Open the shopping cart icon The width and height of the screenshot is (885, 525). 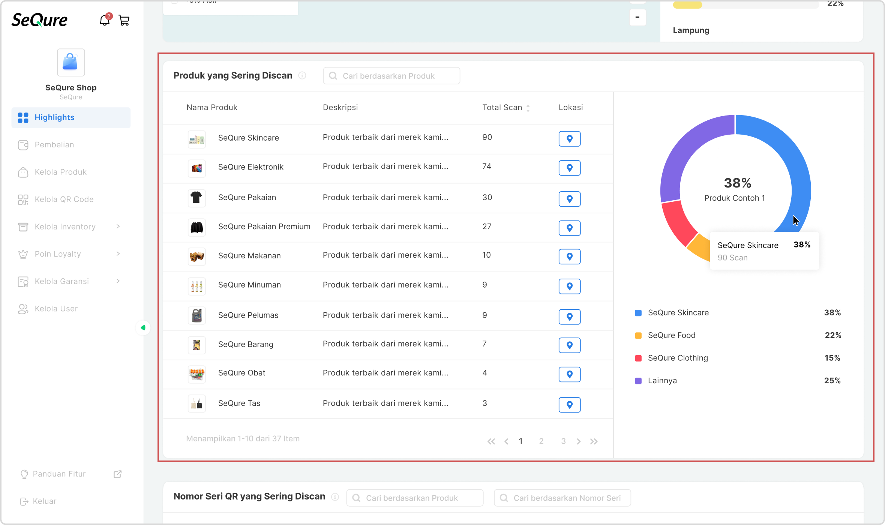[x=124, y=20]
